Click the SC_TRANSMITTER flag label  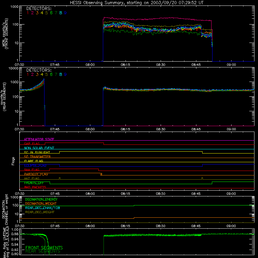click(x=37, y=157)
